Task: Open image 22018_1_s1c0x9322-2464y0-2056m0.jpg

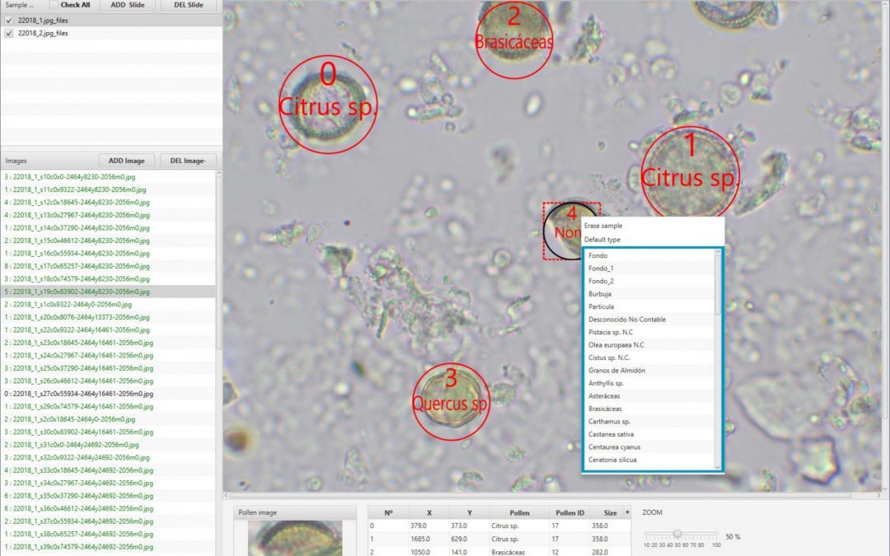Action: coord(108,305)
